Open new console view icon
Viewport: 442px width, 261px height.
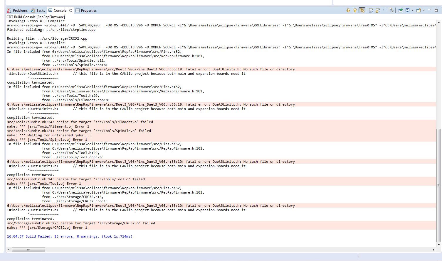pyautogui.click(x=419, y=10)
